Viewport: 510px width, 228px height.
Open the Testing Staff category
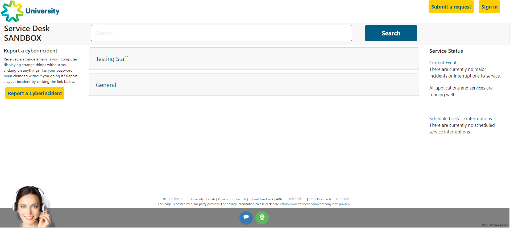(x=254, y=59)
